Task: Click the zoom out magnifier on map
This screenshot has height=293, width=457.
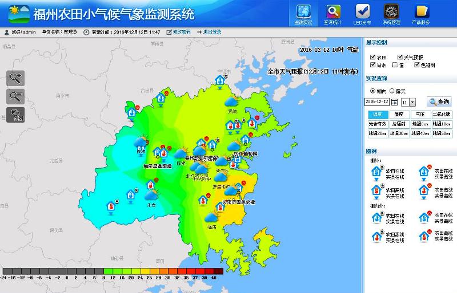Action: (x=15, y=96)
